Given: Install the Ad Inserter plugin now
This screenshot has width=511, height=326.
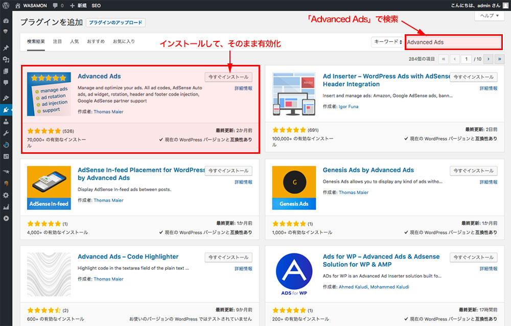Looking at the screenshot, I should pos(474,77).
